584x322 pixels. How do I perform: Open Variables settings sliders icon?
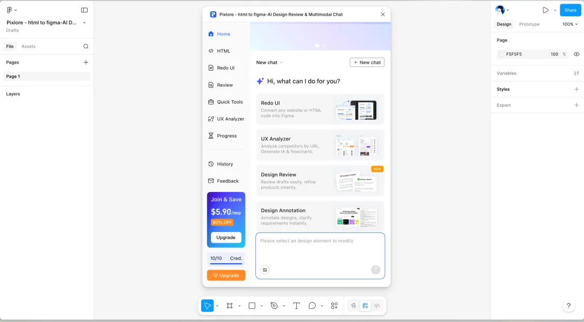[x=576, y=73]
